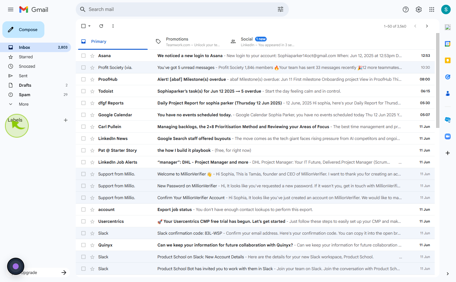456x282 pixels.
Task: Open "Slack confirmation code: 83L-WSP" email
Action: [x=255, y=233]
